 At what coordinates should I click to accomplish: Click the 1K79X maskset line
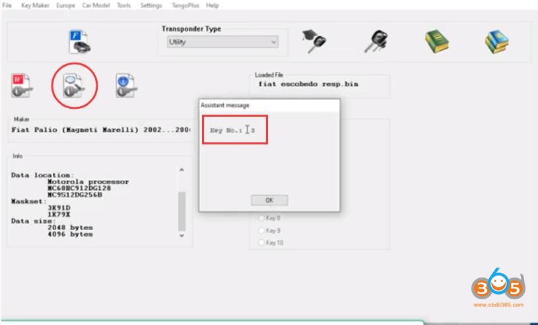pyautogui.click(x=59, y=215)
